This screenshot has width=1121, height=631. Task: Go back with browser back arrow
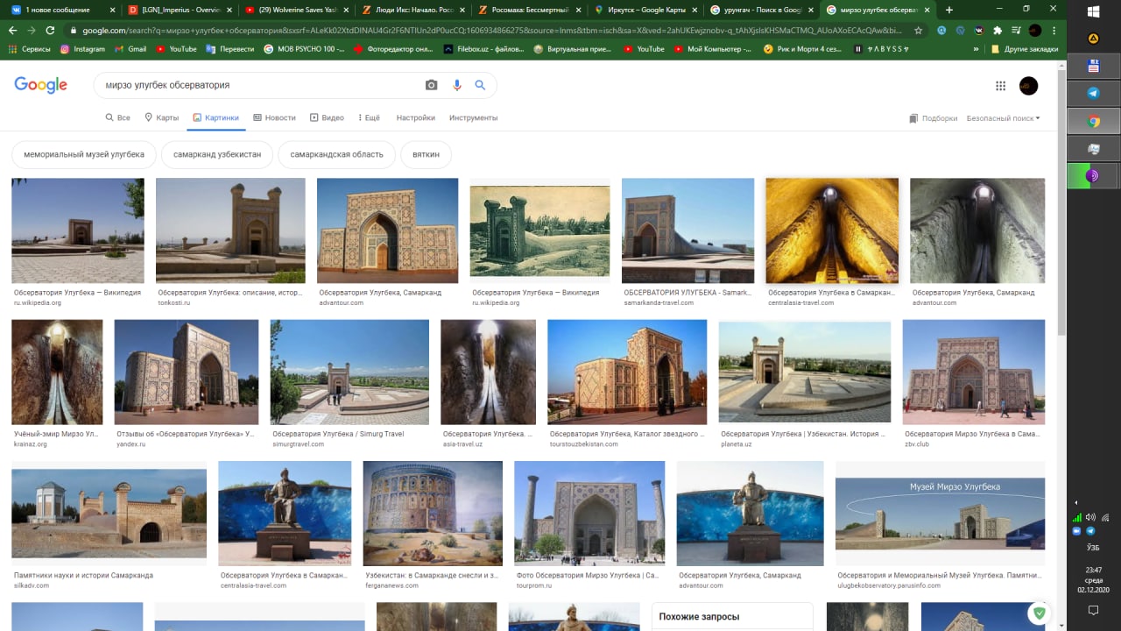click(12, 30)
